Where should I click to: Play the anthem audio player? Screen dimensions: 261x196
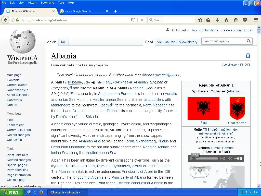(x=192, y=158)
